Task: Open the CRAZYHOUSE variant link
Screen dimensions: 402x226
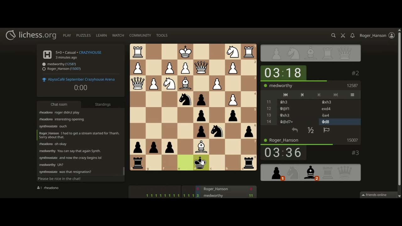Action: coord(90,52)
